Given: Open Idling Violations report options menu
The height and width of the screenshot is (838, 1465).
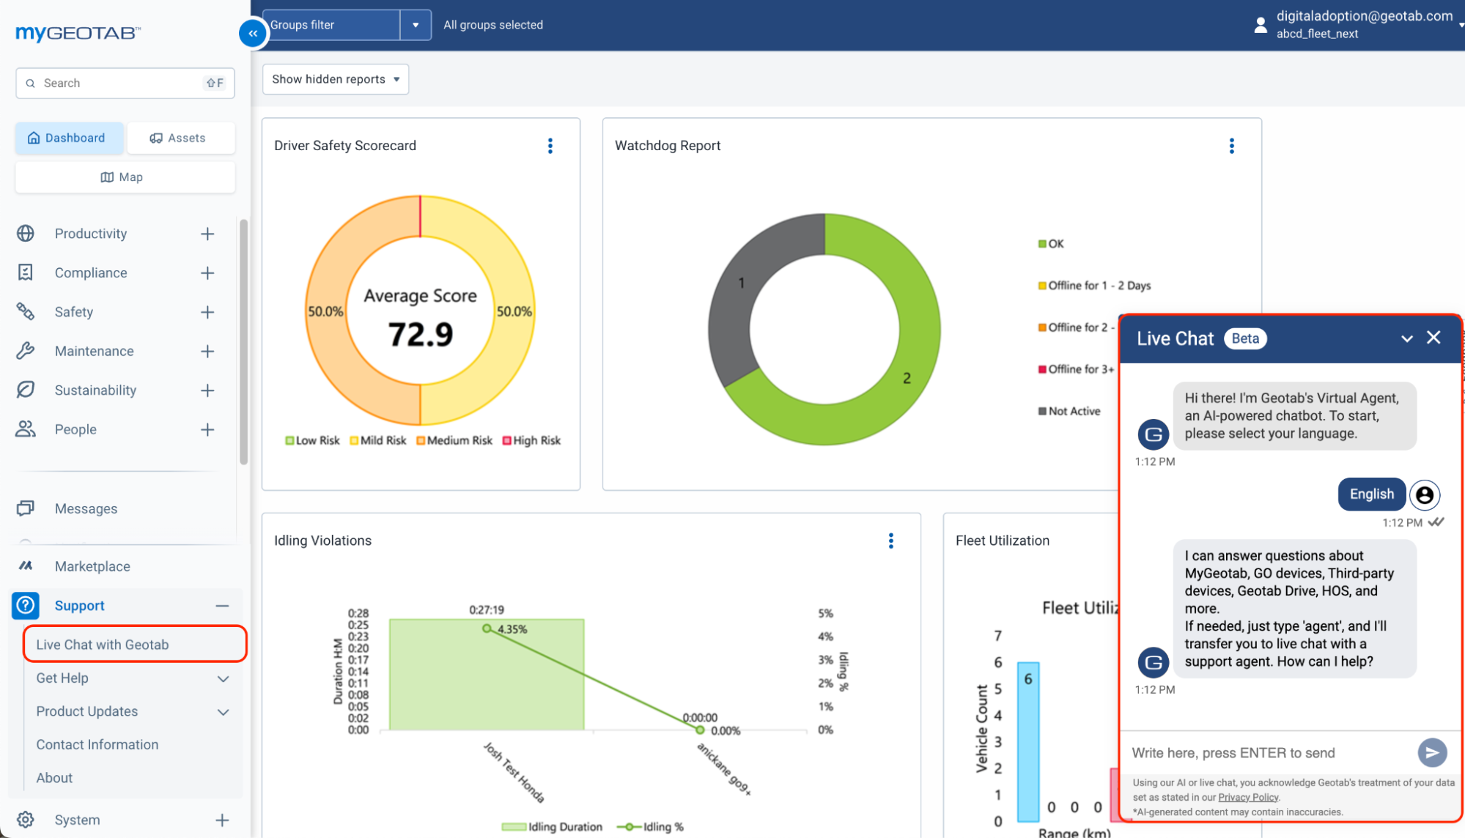Looking at the screenshot, I should pos(890,540).
